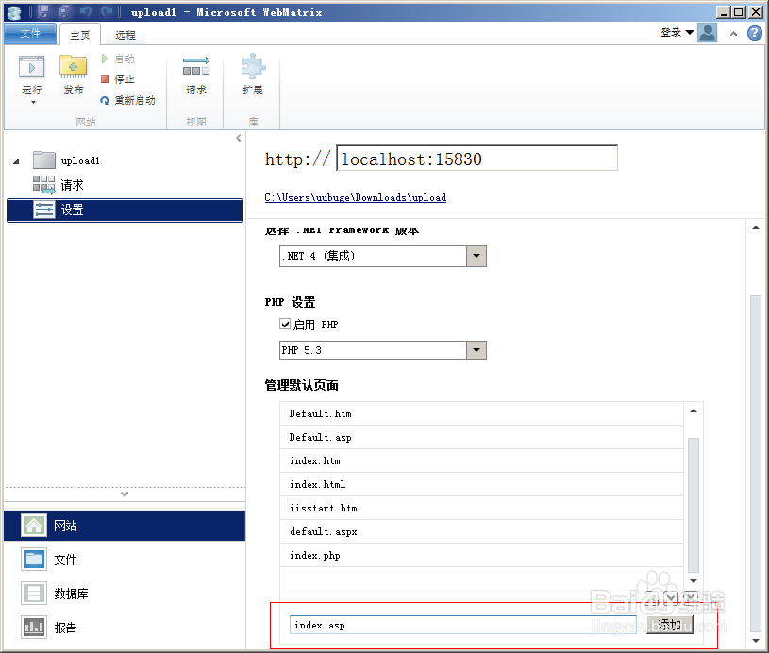Collapse the ribbon with the up chevron

click(734, 33)
